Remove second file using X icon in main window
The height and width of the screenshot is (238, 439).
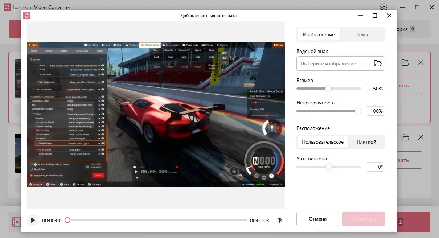pyautogui.click(x=421, y=137)
